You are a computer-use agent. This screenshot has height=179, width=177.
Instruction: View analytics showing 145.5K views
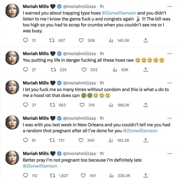(x=111, y=40)
